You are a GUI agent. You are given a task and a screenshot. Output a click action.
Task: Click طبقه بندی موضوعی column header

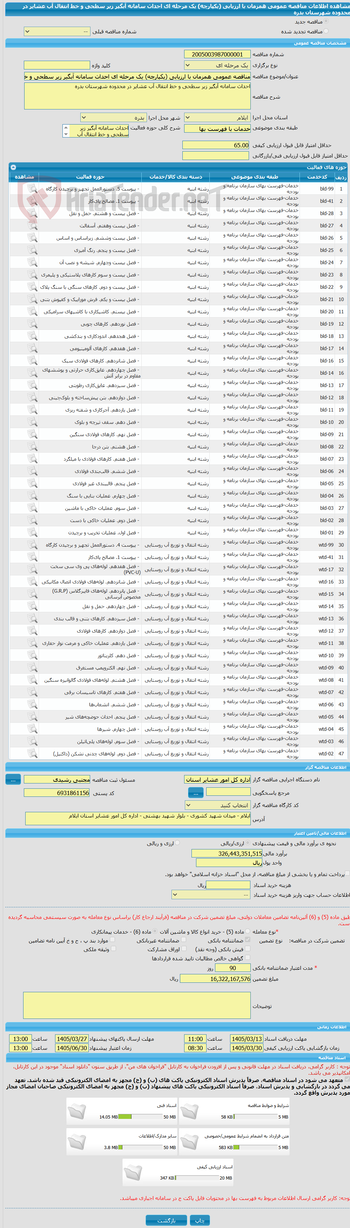tap(254, 176)
